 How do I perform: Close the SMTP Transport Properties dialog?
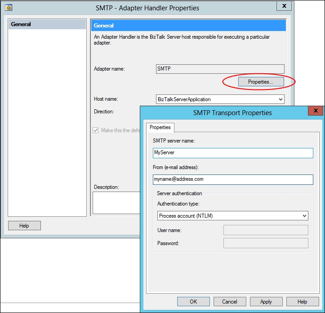pos(316,111)
